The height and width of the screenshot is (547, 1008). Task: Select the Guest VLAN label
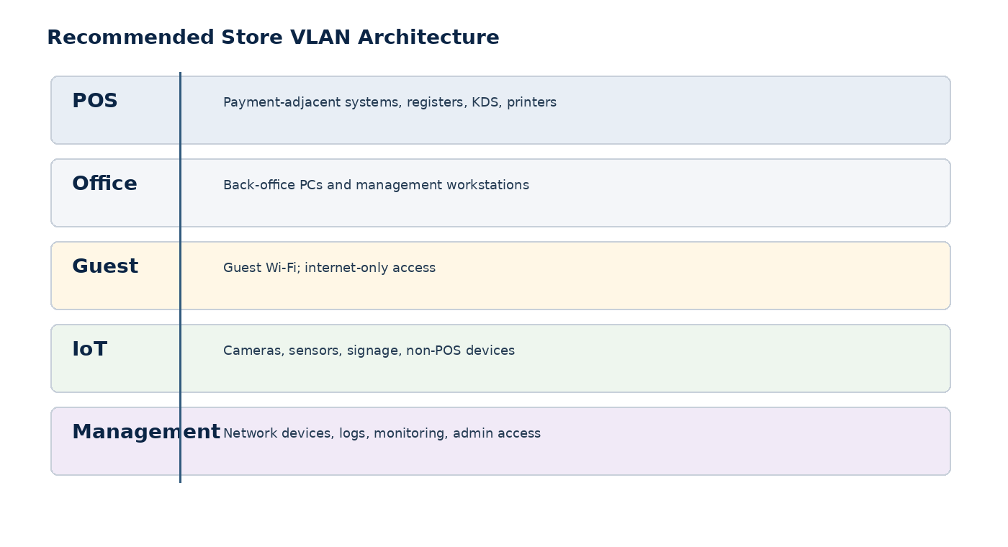coord(105,267)
